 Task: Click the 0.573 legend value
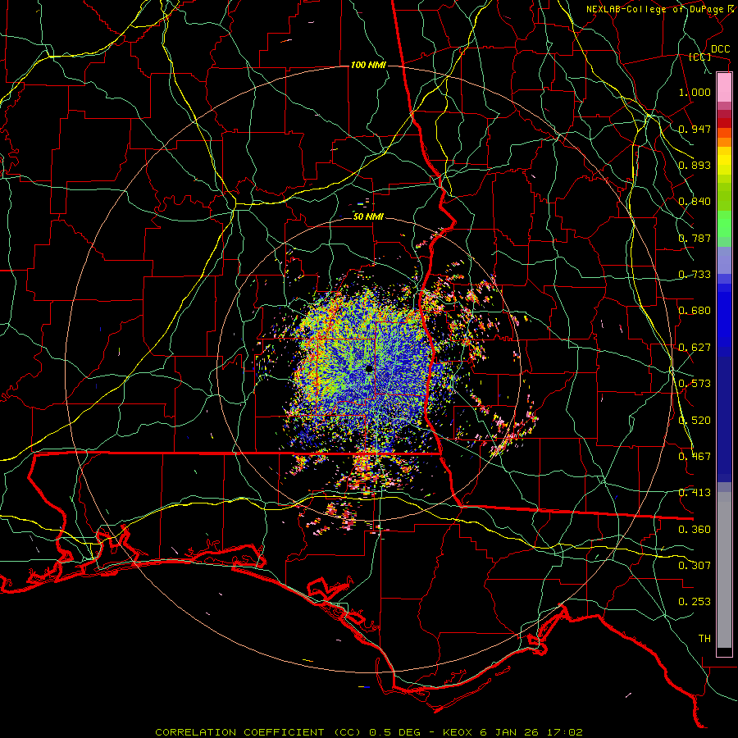coord(695,384)
